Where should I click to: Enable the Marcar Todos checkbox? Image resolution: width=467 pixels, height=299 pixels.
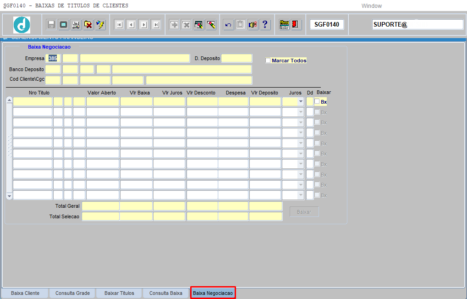tap(268, 61)
